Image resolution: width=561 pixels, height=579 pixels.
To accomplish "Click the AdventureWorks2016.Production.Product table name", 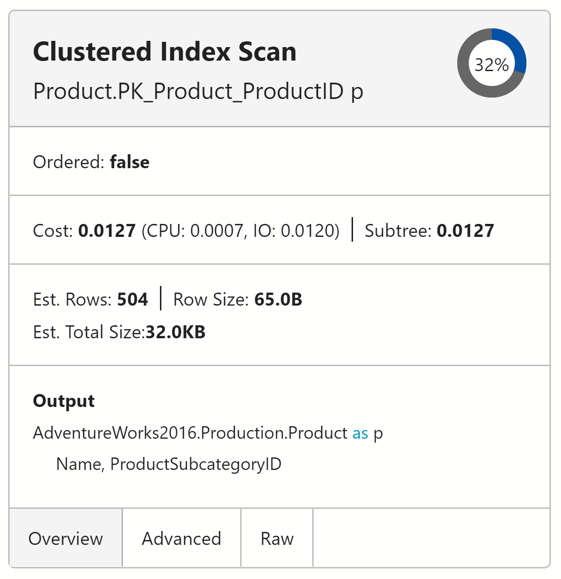I will [190, 433].
